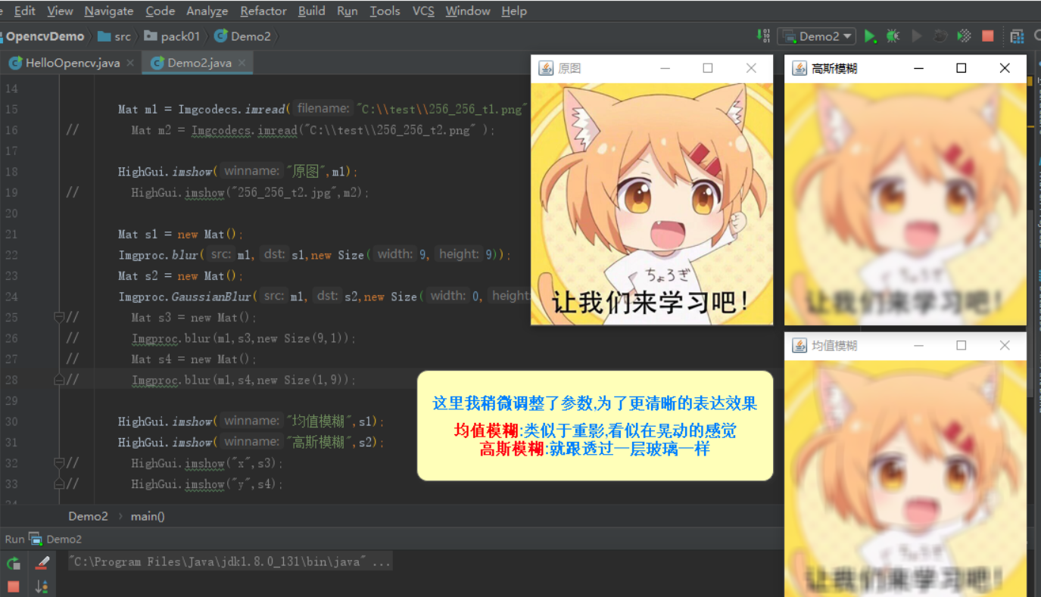This screenshot has width=1041, height=597.
Task: Click the Java icon in 原图 window title
Action: (546, 68)
